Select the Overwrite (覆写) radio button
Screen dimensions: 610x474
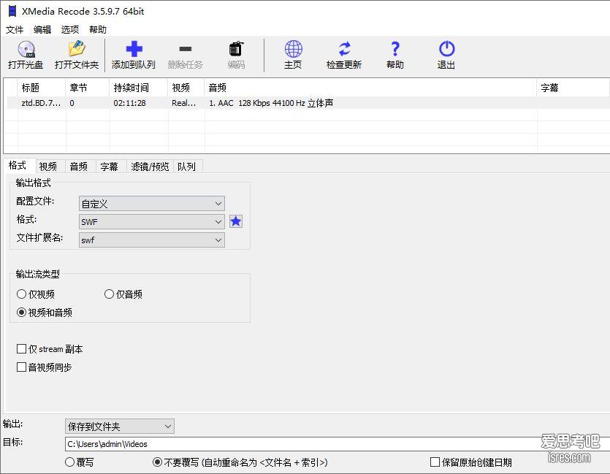point(69,462)
